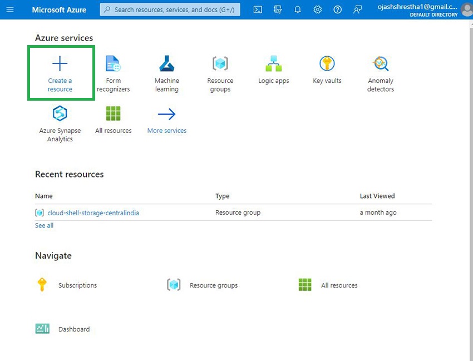Open the Feedback icon in header
The image size is (473, 361).
point(357,9)
